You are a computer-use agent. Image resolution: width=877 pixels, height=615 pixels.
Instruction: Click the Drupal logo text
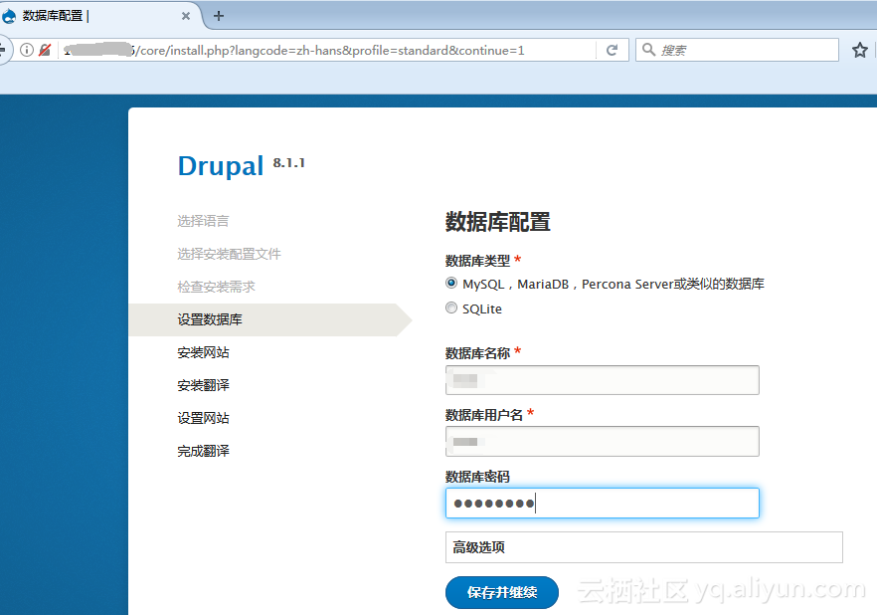click(221, 165)
